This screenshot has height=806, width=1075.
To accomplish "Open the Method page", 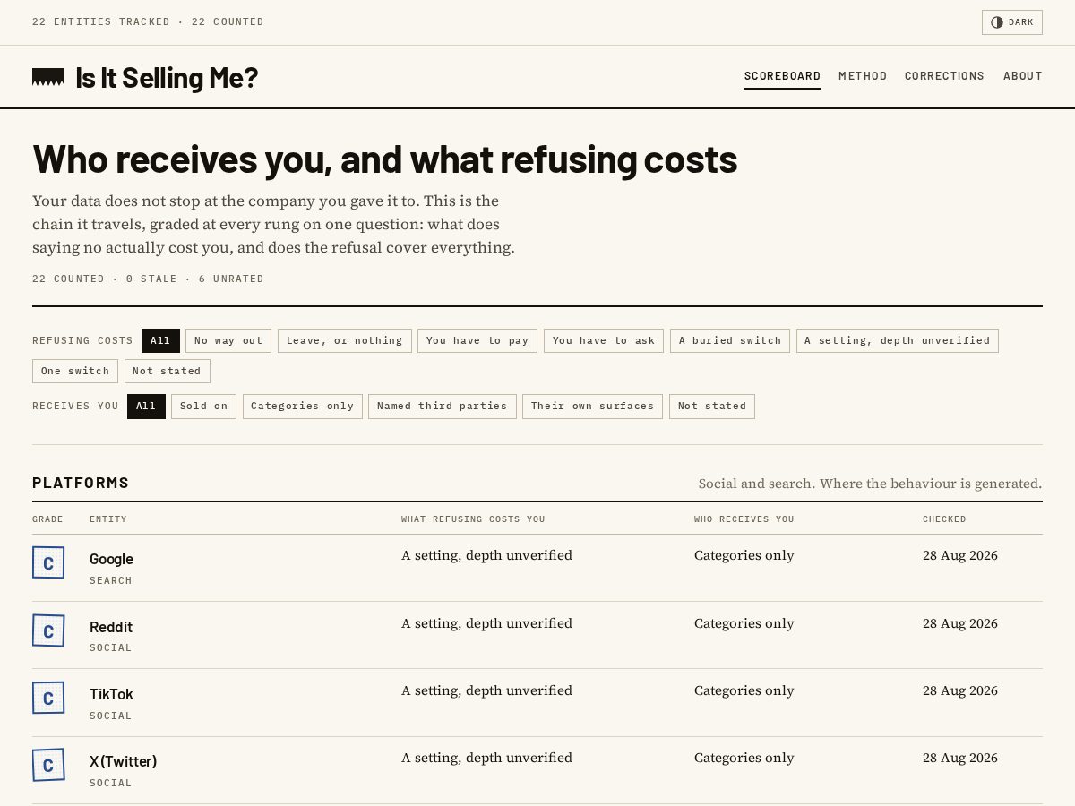I will point(863,76).
